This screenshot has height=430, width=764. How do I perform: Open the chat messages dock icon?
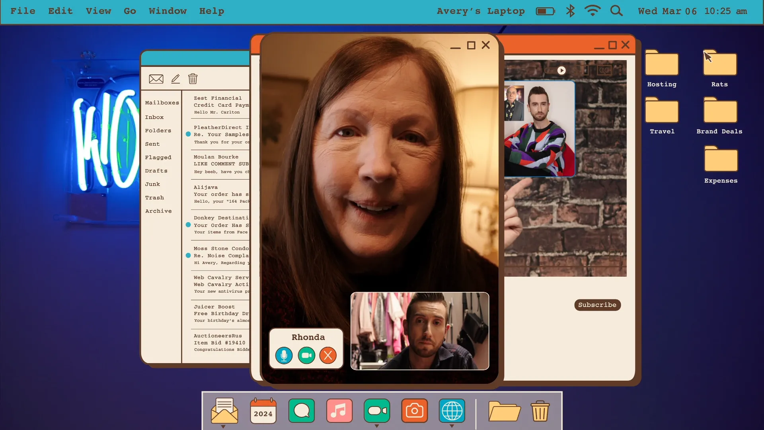click(302, 410)
